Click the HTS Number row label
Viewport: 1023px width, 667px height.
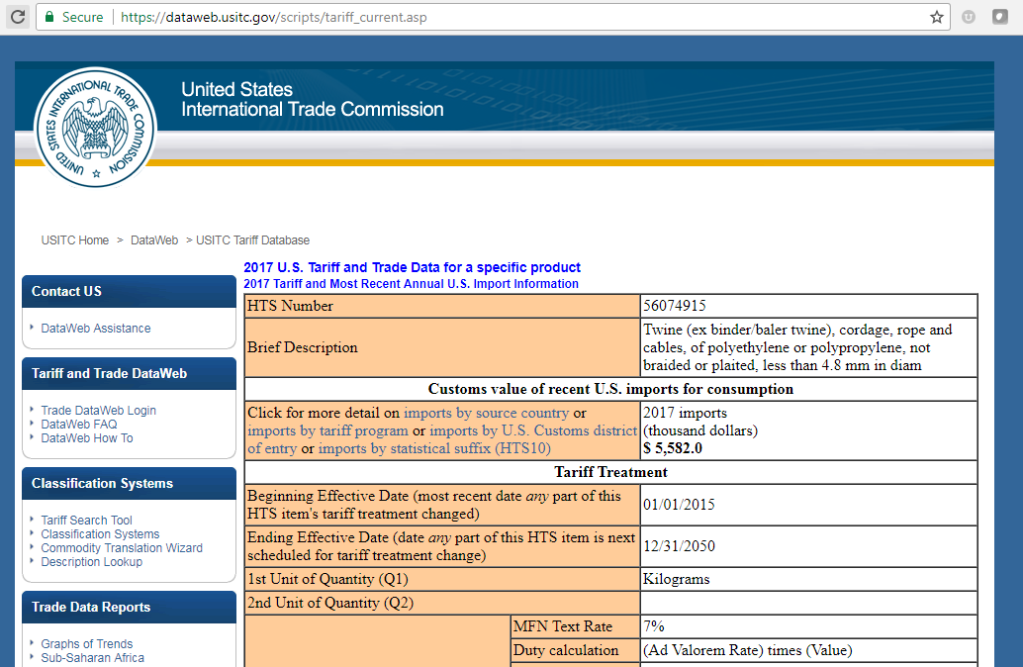click(x=290, y=306)
